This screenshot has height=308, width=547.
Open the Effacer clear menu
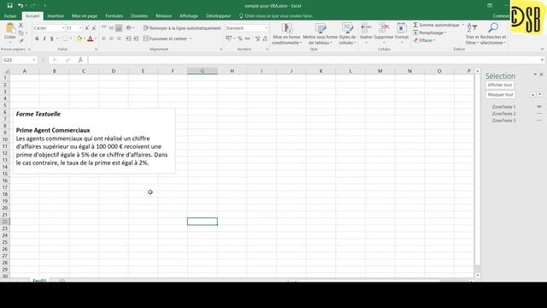point(425,40)
